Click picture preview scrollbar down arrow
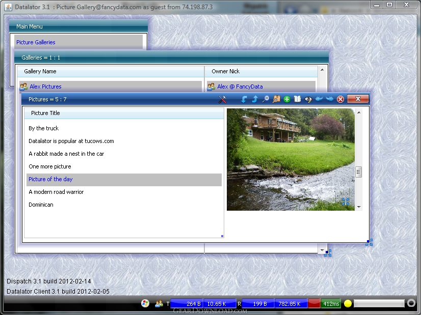Image resolution: width=421 pixels, height=315 pixels. pyautogui.click(x=359, y=207)
